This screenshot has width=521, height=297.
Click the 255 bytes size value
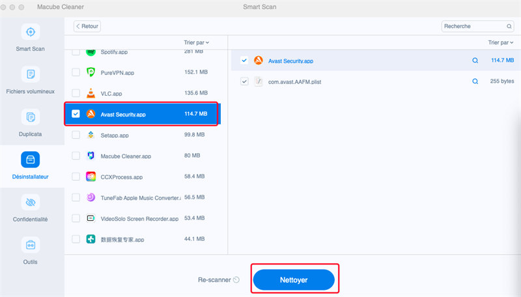(501, 81)
